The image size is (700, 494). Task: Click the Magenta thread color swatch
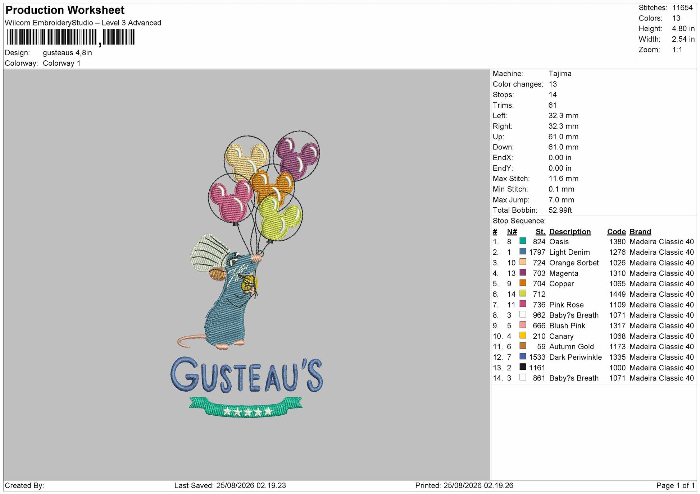pyautogui.click(x=523, y=272)
